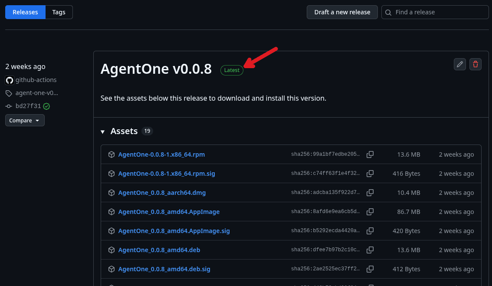The height and width of the screenshot is (286, 492).
Task: Click the green verified badge next to bd27f31
Action: pos(46,106)
